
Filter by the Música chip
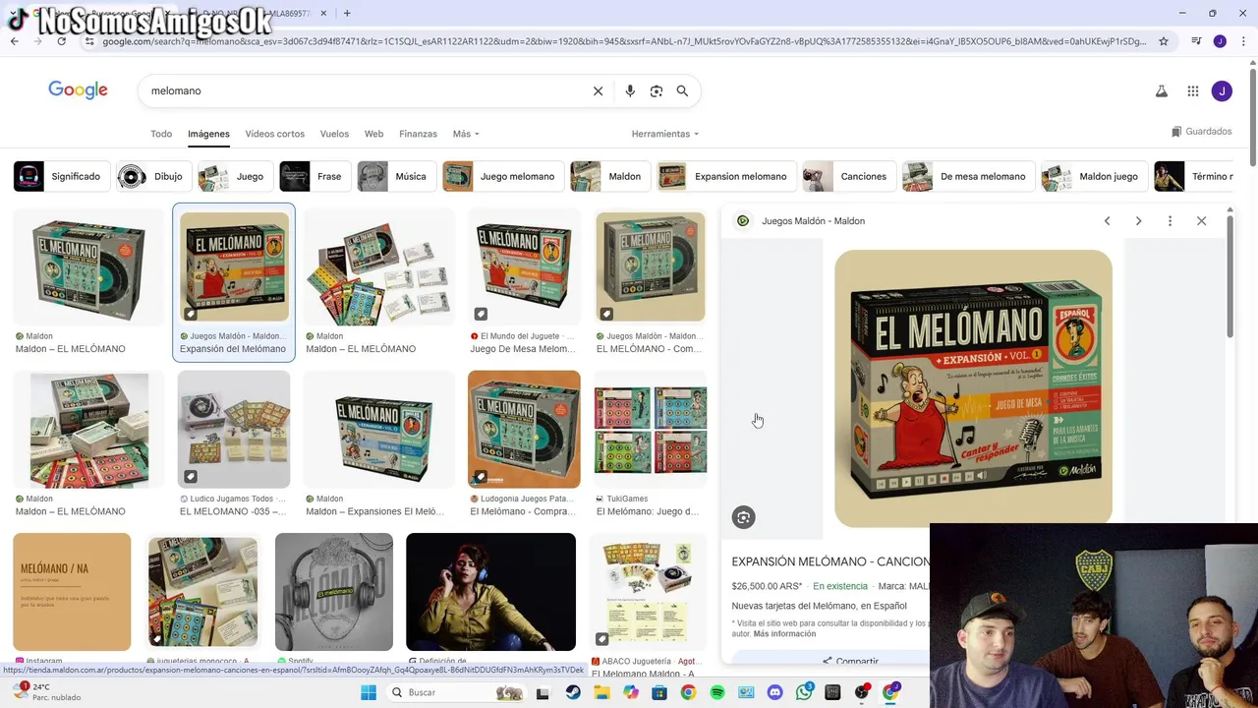click(395, 176)
